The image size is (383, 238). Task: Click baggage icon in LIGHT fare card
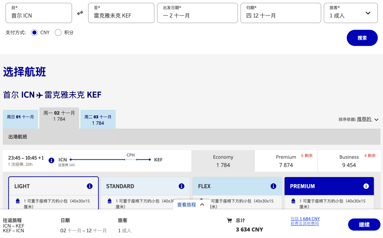click(18, 201)
